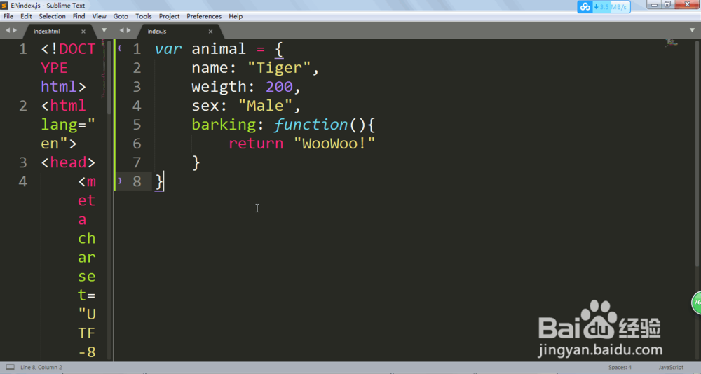Open the Edit menu
This screenshot has height=374, width=701.
coord(26,16)
